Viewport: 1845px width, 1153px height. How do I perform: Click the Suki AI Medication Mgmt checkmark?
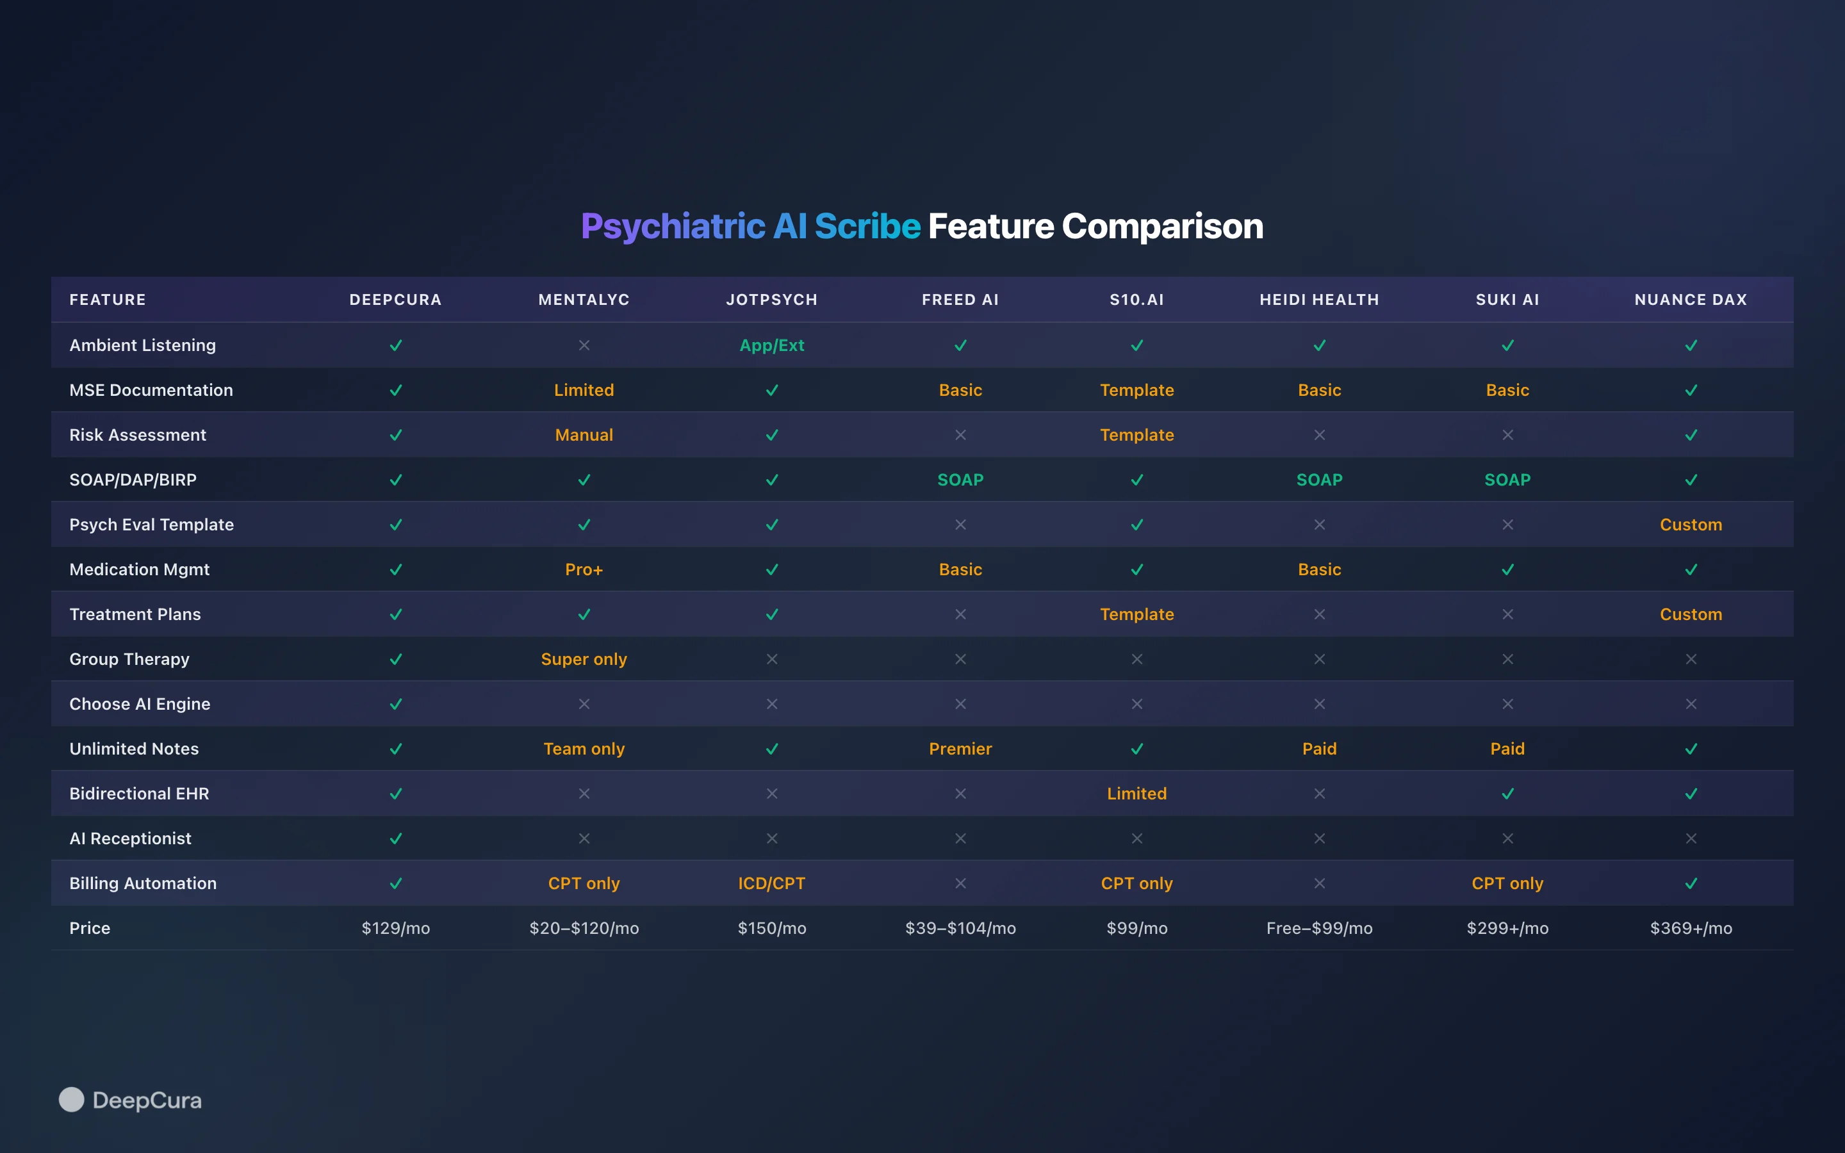point(1507,569)
